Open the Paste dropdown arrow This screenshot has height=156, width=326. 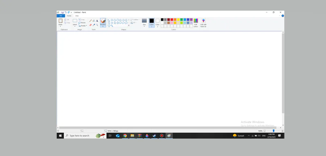(x=60, y=26)
